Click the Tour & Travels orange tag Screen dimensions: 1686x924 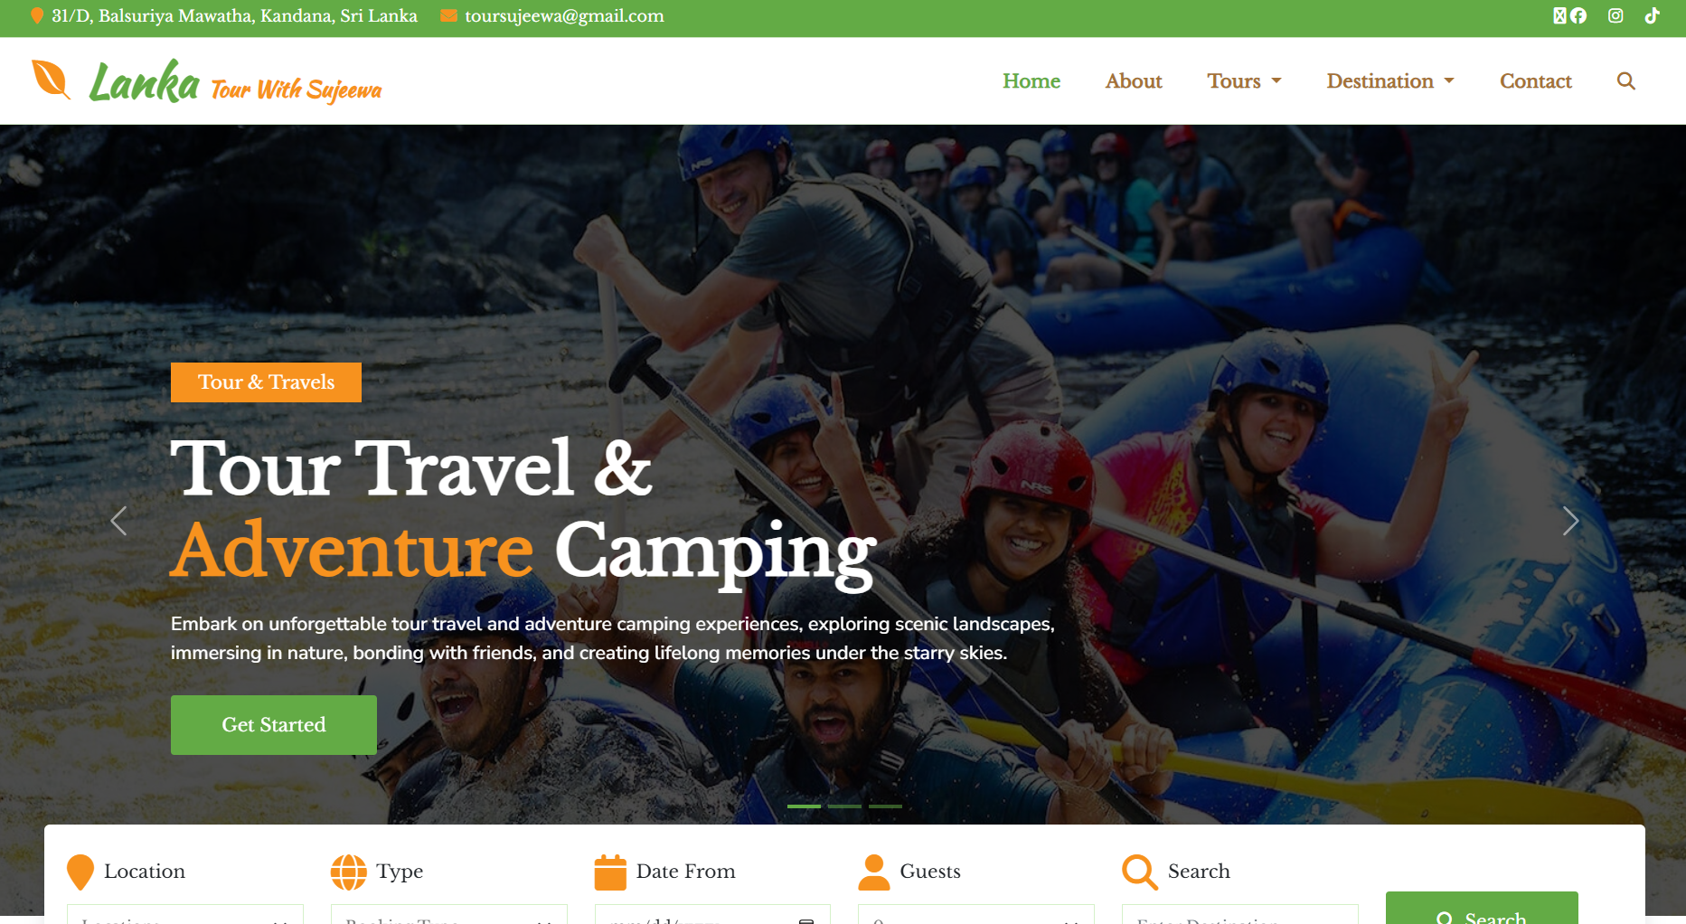pos(266,382)
